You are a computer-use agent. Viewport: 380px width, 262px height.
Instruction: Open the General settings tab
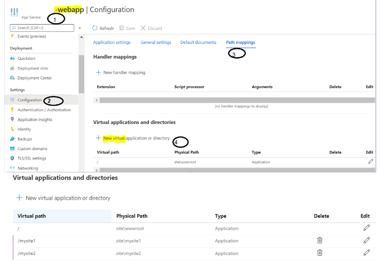[156, 42]
